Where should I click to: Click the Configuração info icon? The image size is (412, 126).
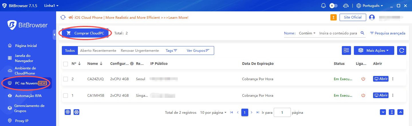tap(132, 64)
